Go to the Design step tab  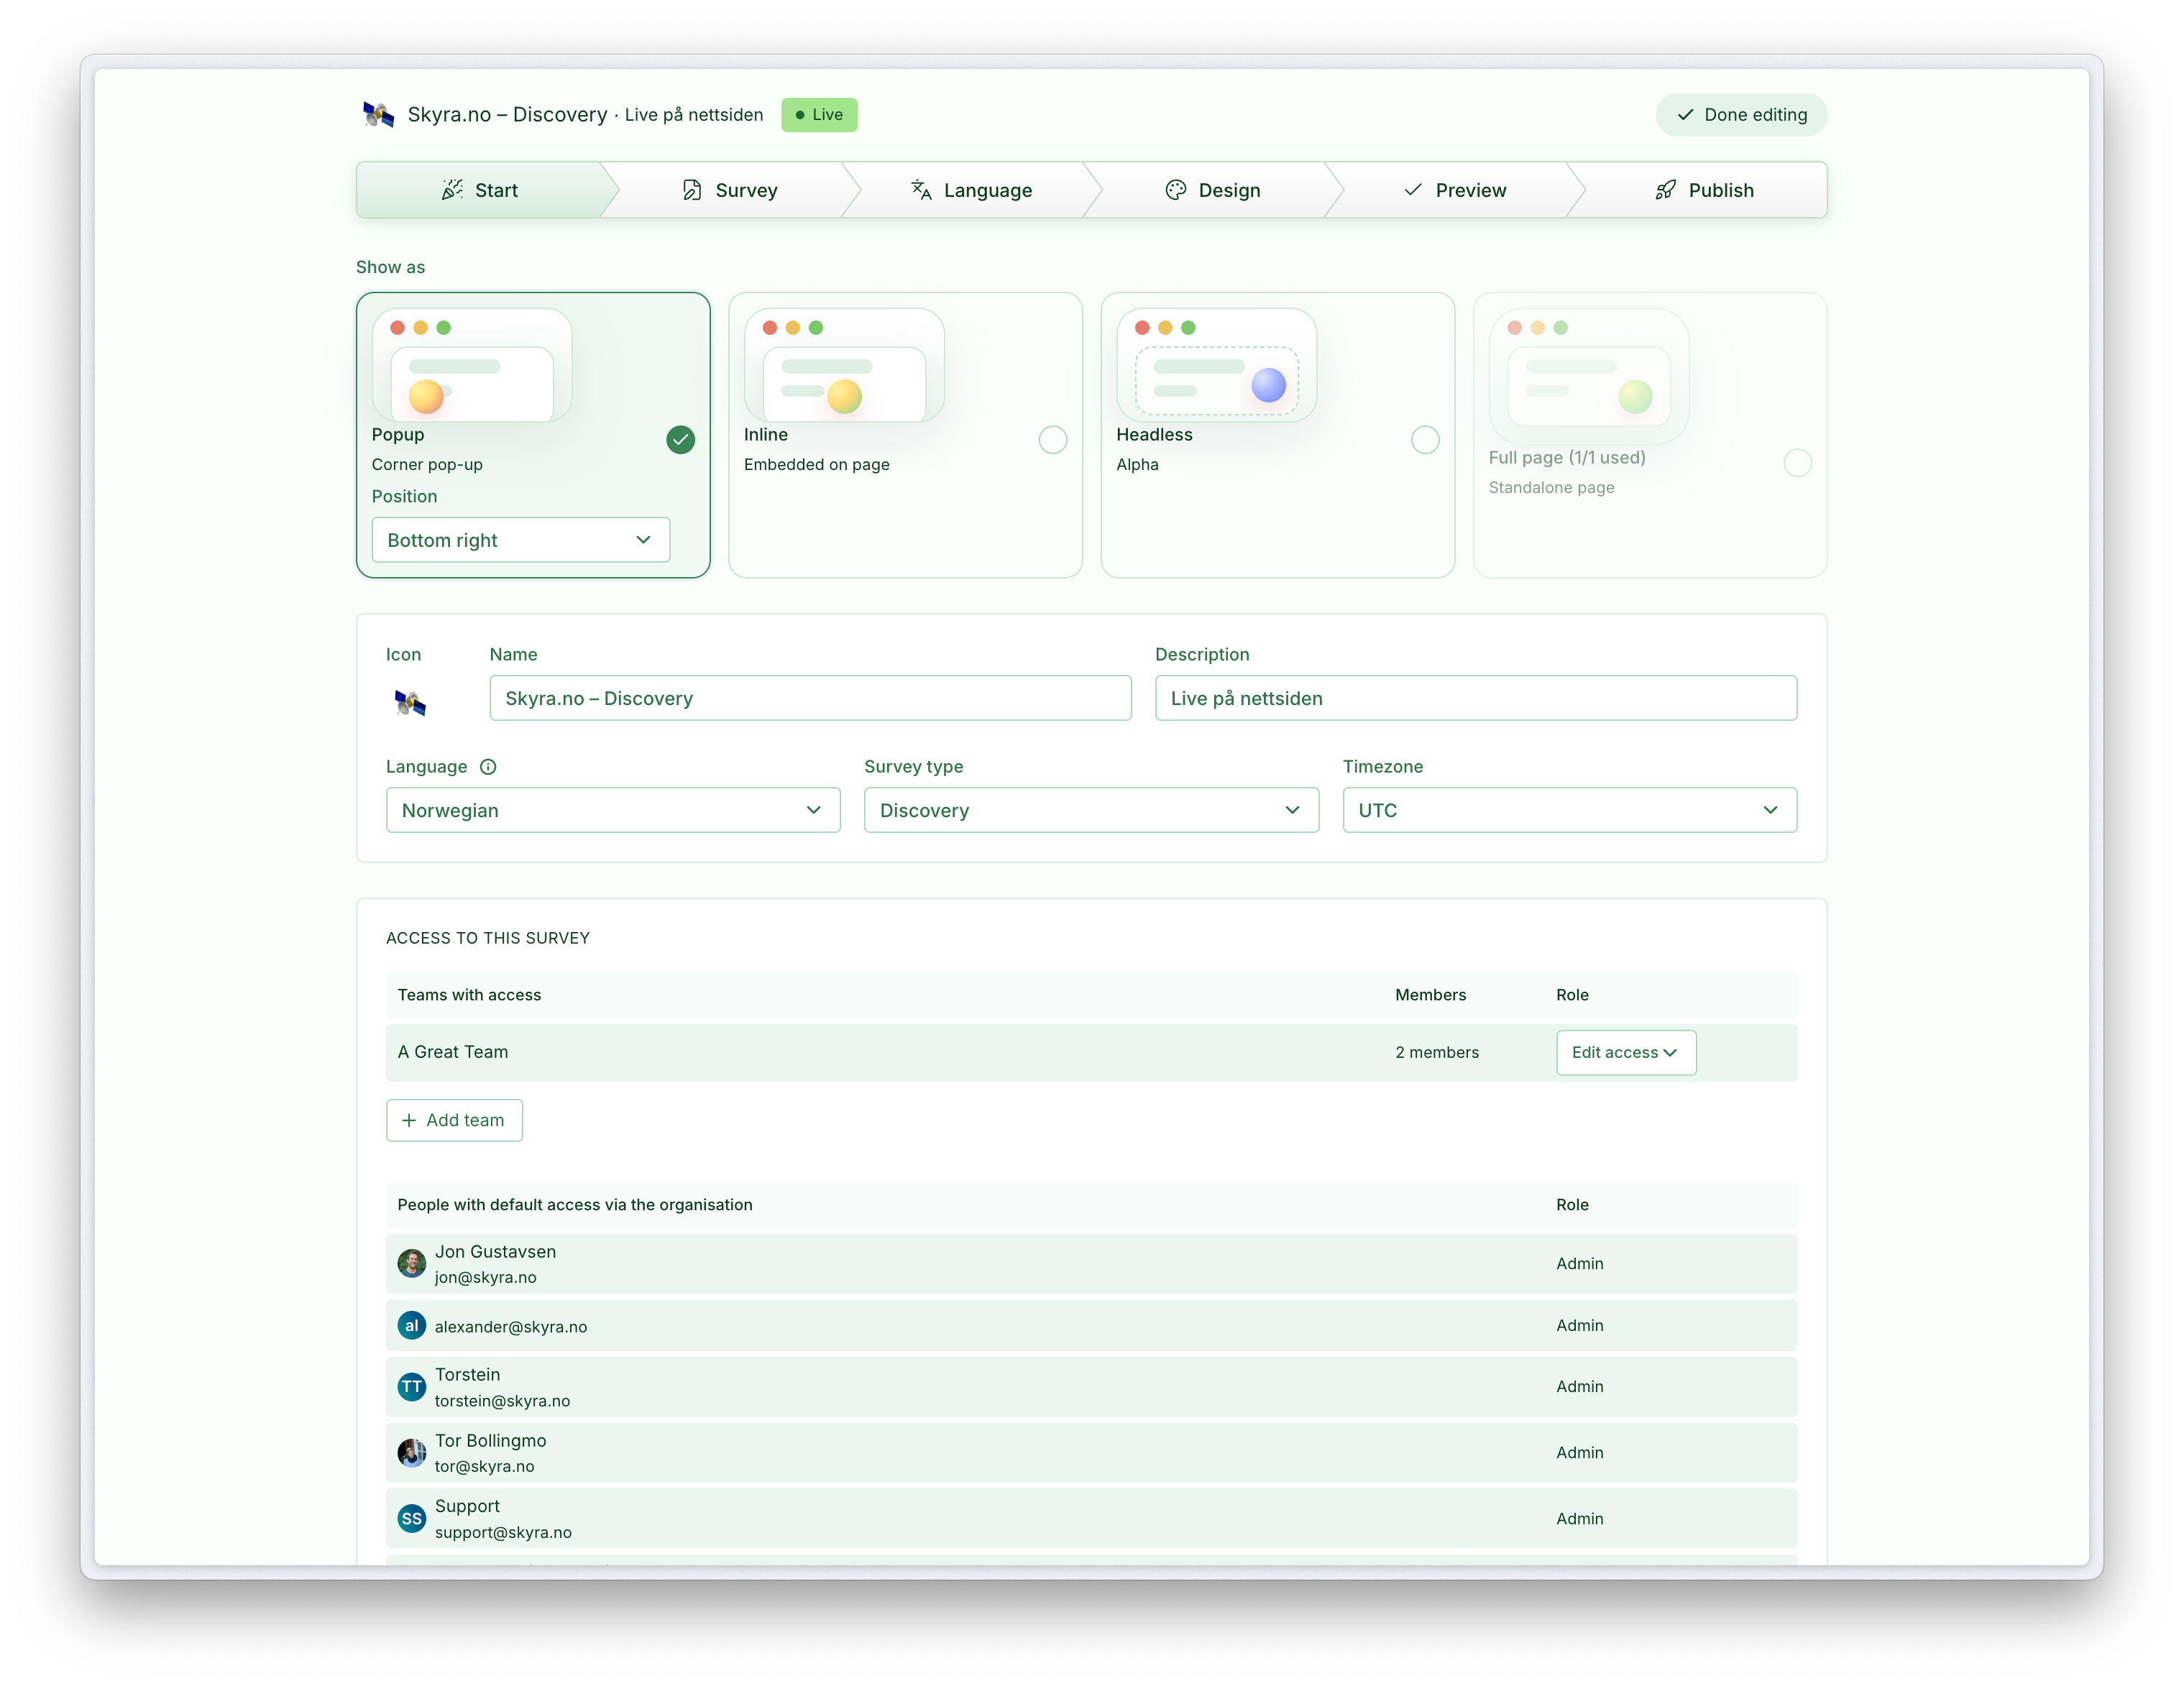(1213, 190)
